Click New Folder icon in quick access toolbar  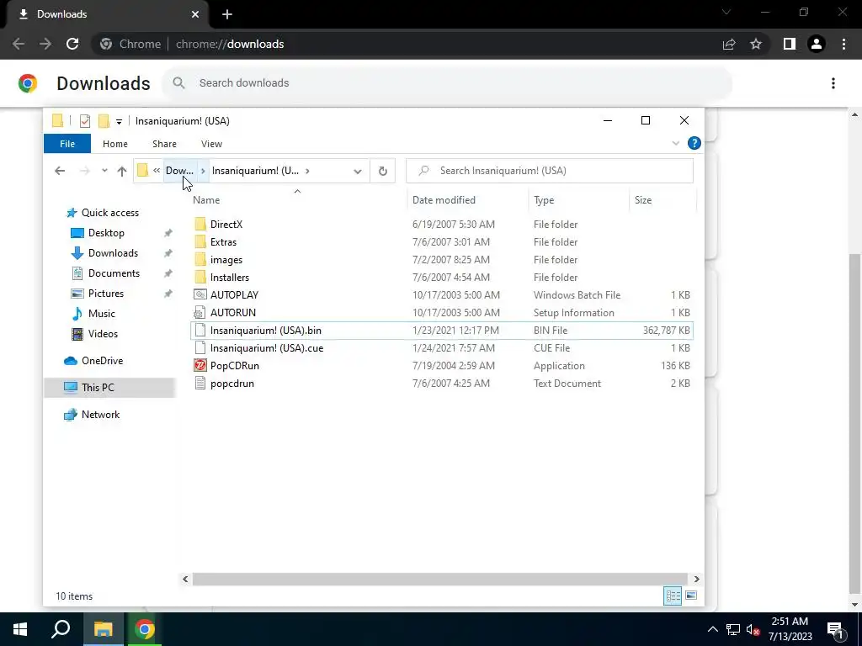[x=104, y=121]
